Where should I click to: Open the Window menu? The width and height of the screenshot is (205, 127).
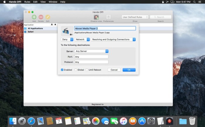coord(53,2)
